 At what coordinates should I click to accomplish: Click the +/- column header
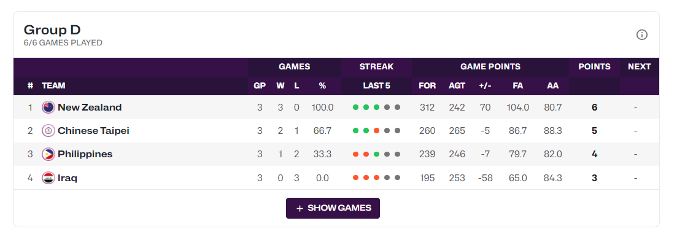pyautogui.click(x=485, y=85)
